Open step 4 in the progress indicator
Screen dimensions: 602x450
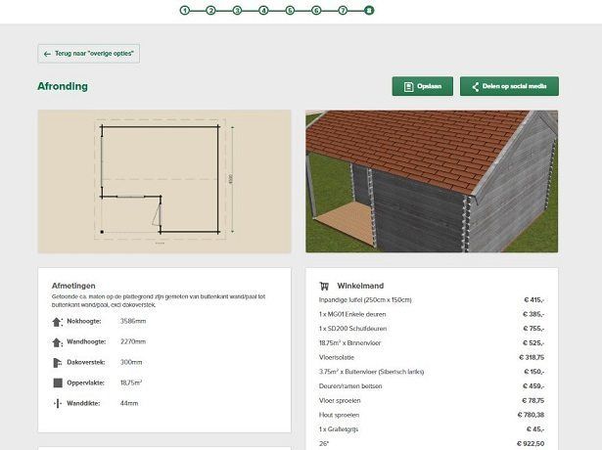[263, 10]
